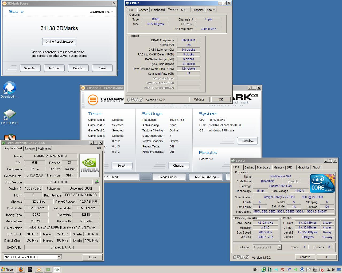Click the GPU-Z screenshot camera icon
This screenshot has height=273, width=342.
tap(99, 148)
